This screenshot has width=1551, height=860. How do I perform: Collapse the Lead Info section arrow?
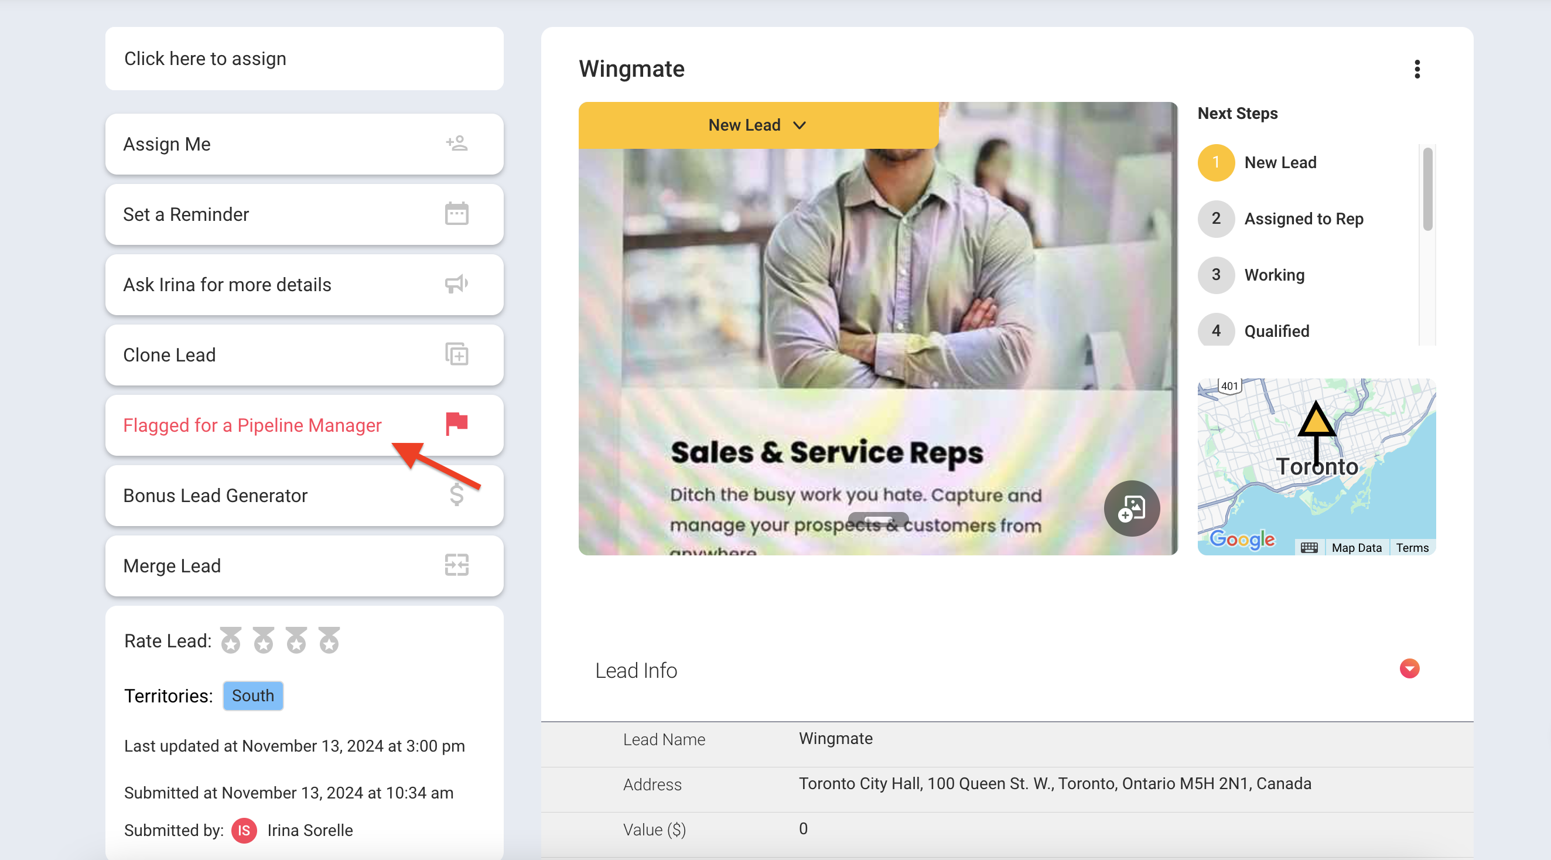[x=1409, y=668]
